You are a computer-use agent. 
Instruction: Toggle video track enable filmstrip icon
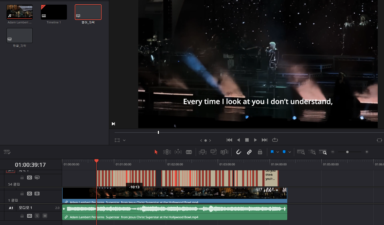click(37, 194)
